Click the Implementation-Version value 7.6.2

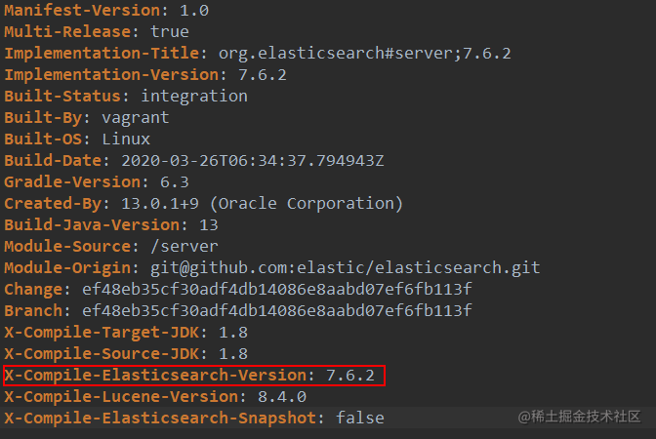[x=263, y=75]
